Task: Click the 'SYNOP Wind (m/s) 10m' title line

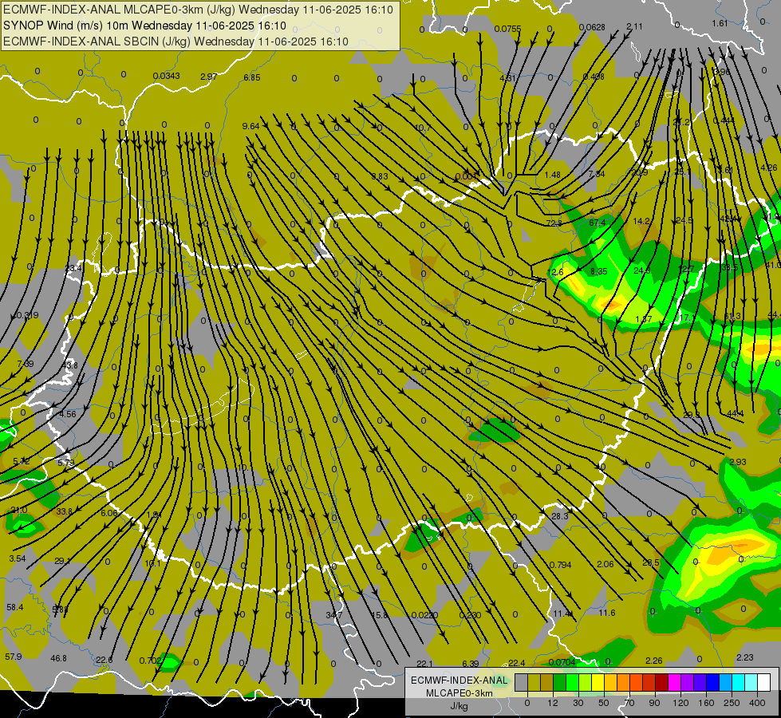Action: (x=67, y=26)
